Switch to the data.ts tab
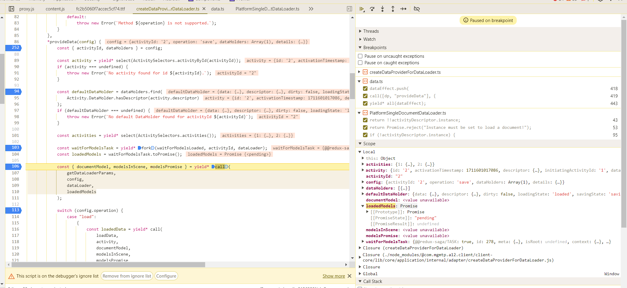This screenshot has width=627, height=288. [218, 9]
